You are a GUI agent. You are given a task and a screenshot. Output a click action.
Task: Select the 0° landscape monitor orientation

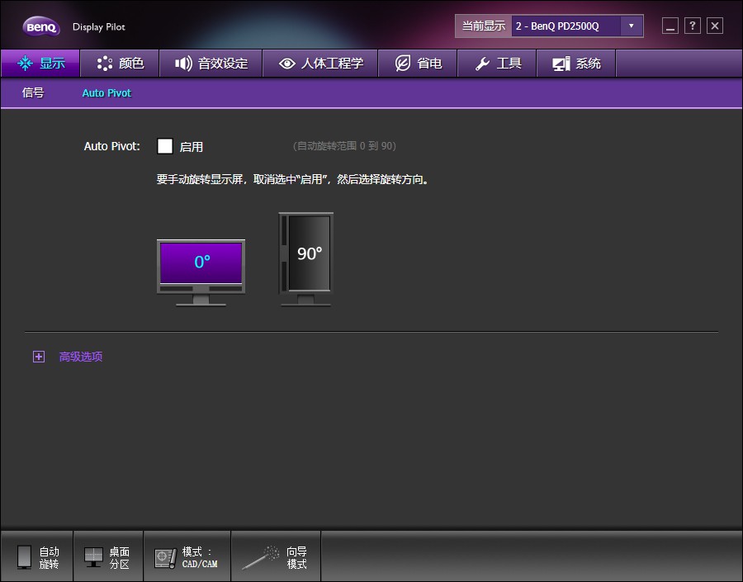(201, 272)
